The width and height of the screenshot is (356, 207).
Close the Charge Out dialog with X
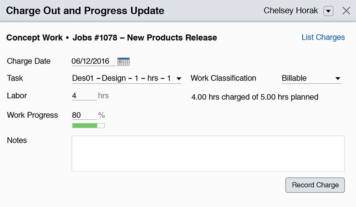click(x=346, y=11)
